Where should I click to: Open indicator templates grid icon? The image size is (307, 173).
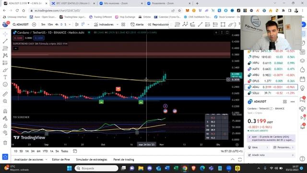[123, 25]
